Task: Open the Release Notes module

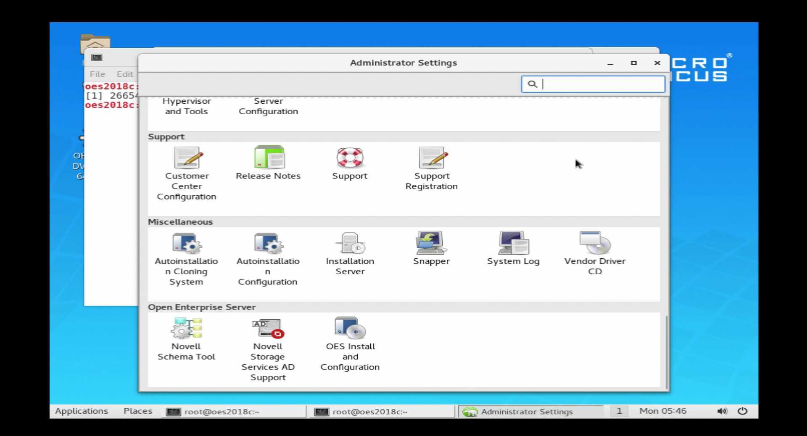Action: pos(268,163)
